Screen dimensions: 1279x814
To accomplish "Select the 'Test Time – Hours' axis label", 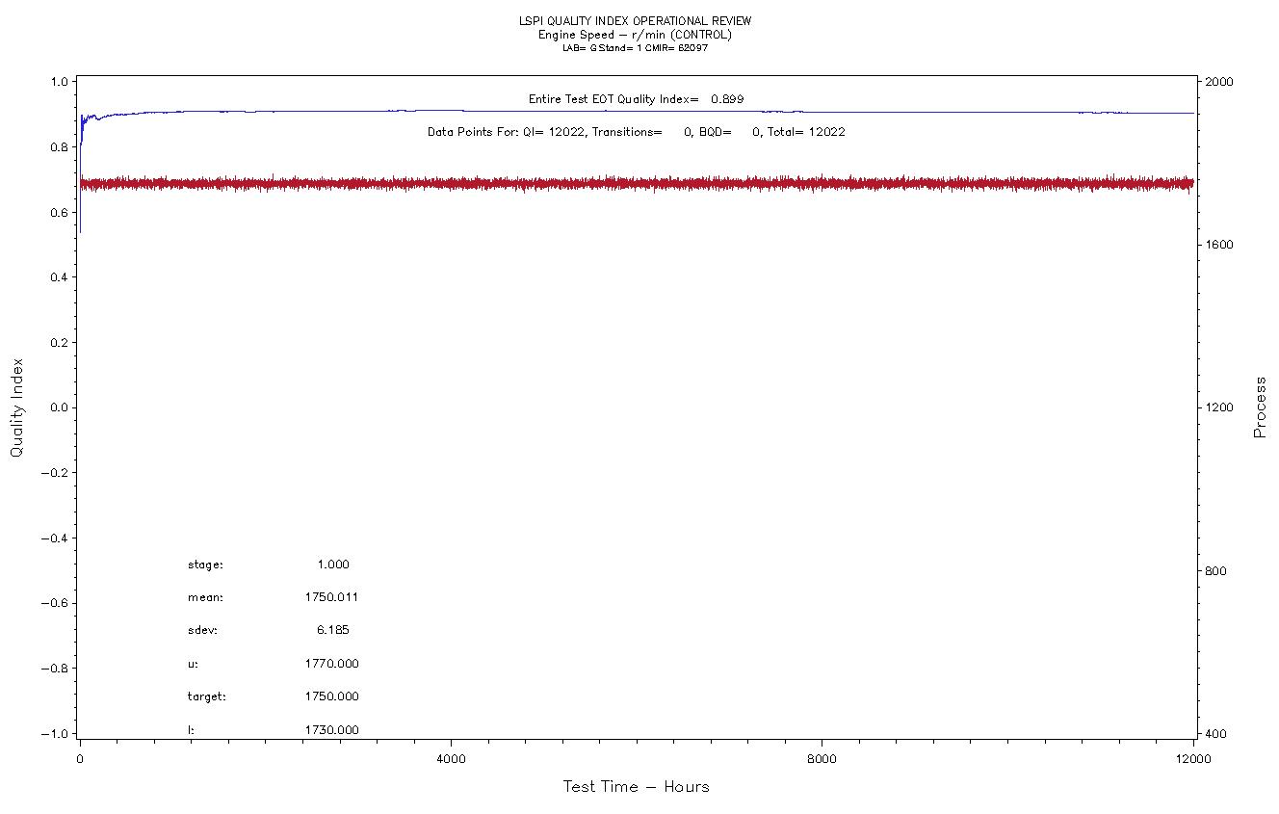I will coord(636,787).
